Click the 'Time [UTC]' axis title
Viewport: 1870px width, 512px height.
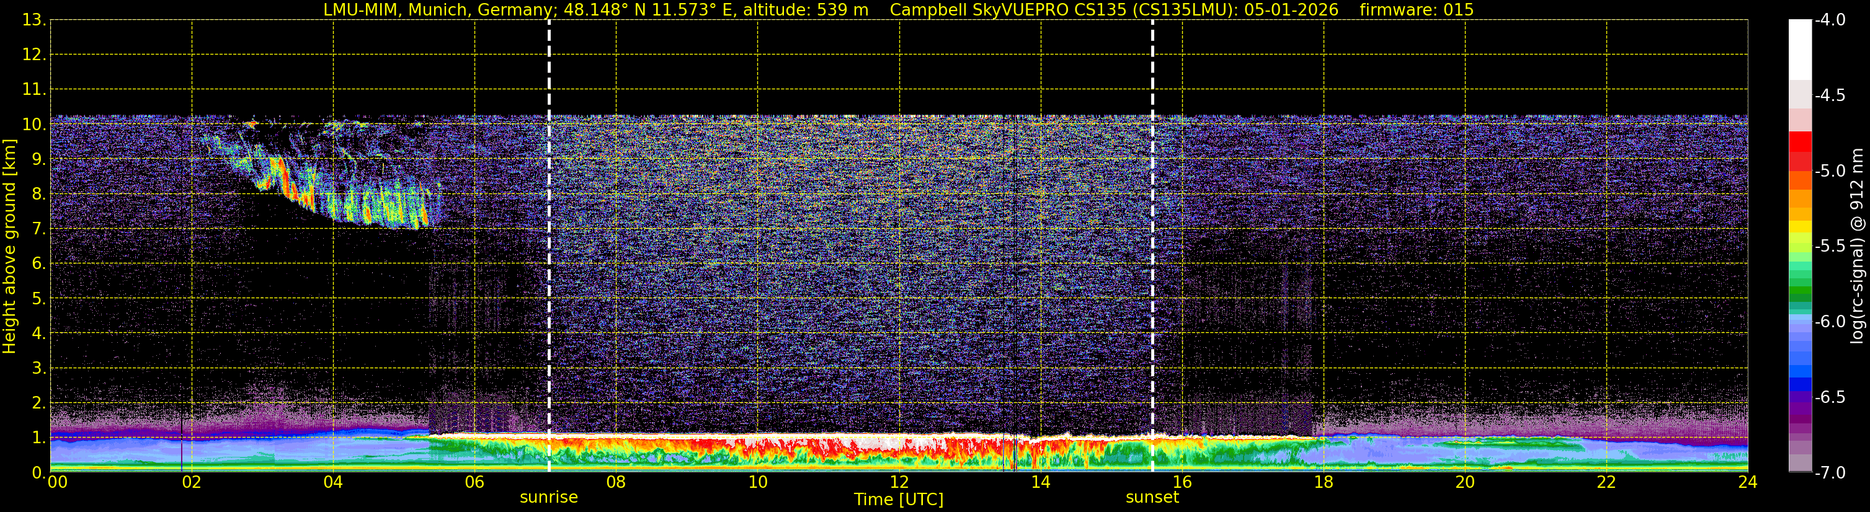[x=899, y=500]
